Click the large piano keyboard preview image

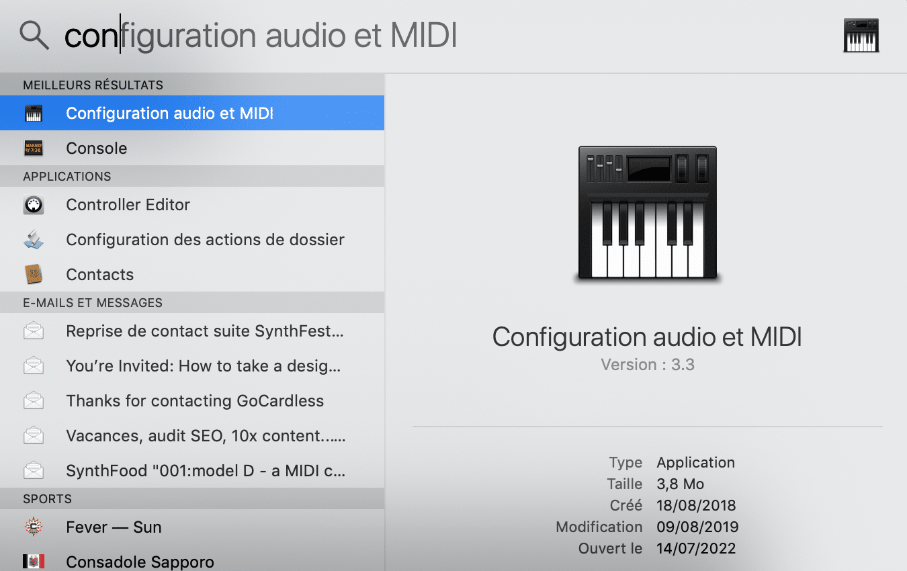(648, 214)
